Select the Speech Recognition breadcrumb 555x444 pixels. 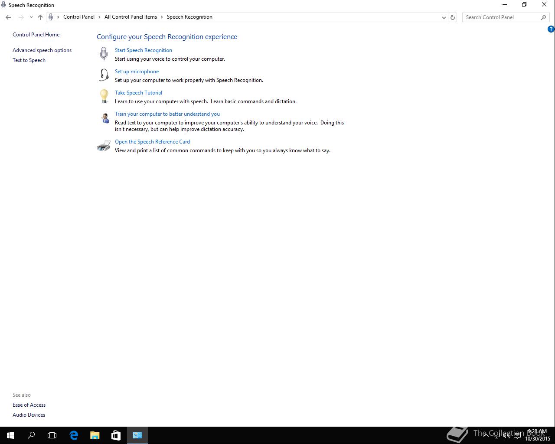(189, 17)
